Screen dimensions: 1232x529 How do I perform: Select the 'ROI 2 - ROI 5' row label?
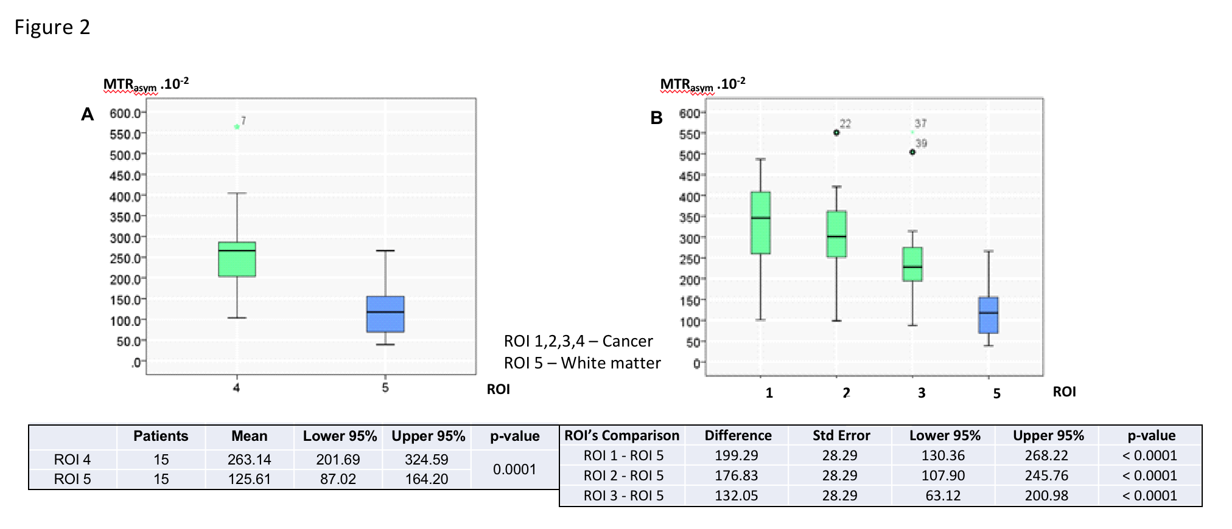(623, 475)
